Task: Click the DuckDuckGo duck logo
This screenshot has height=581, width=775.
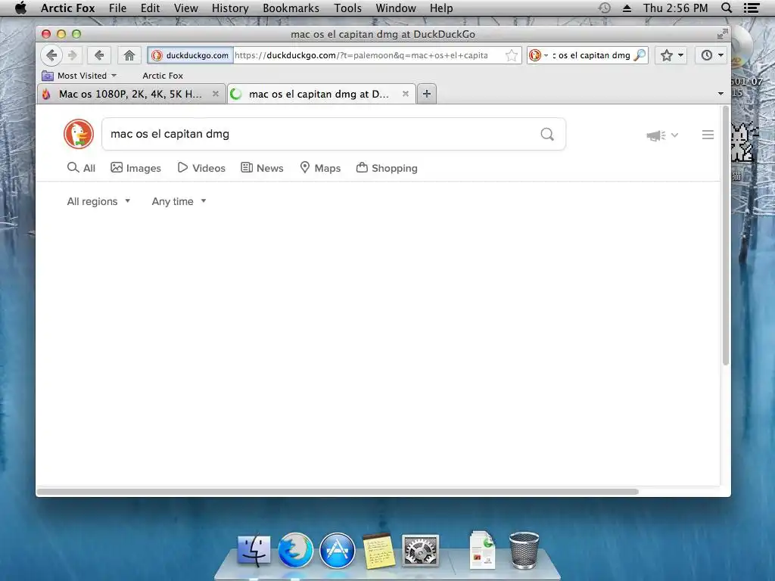Action: (x=79, y=134)
